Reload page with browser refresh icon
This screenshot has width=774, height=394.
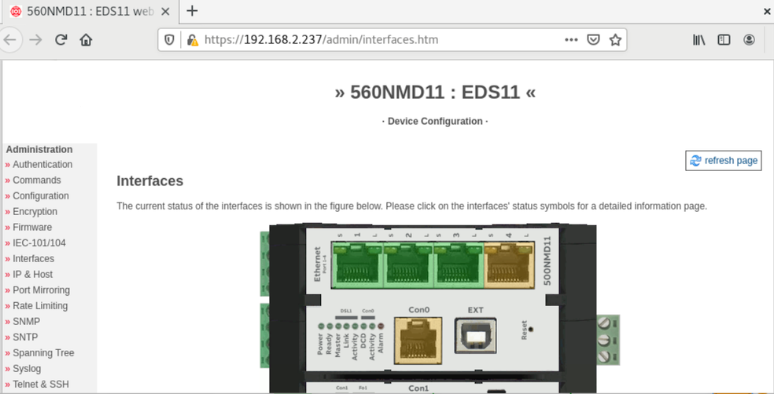tap(61, 40)
